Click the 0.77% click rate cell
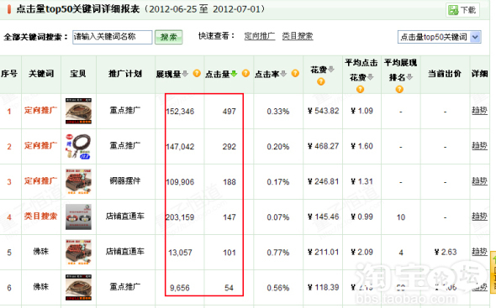The width and height of the screenshot is (496, 308). coord(278,253)
